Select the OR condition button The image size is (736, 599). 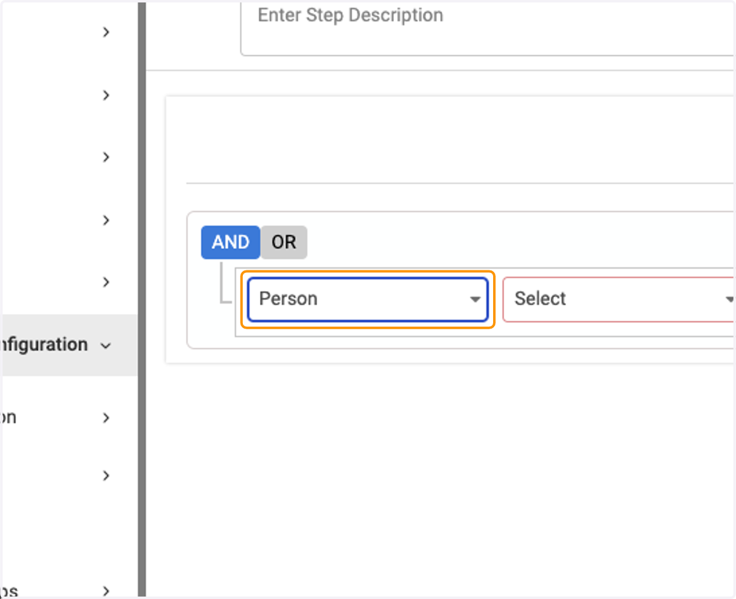284,242
